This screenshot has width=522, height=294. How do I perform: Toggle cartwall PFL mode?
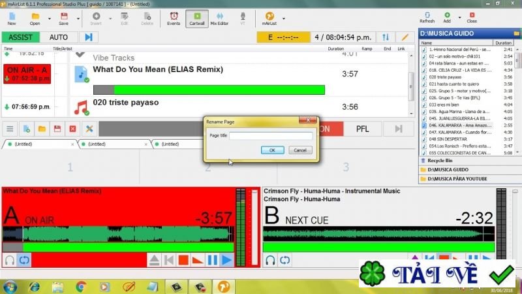(362, 129)
